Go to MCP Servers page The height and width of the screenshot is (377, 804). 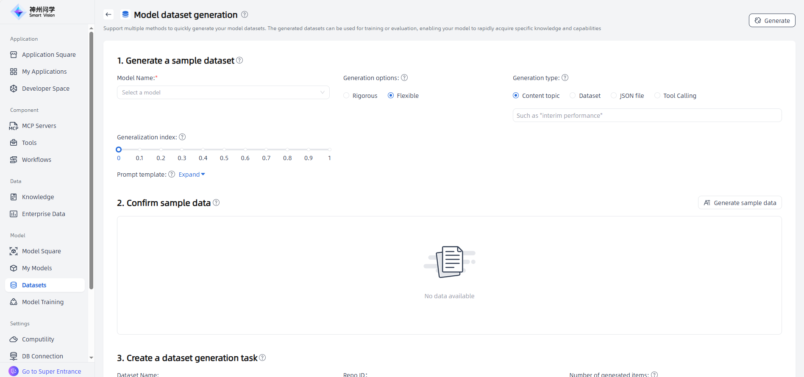(x=39, y=126)
